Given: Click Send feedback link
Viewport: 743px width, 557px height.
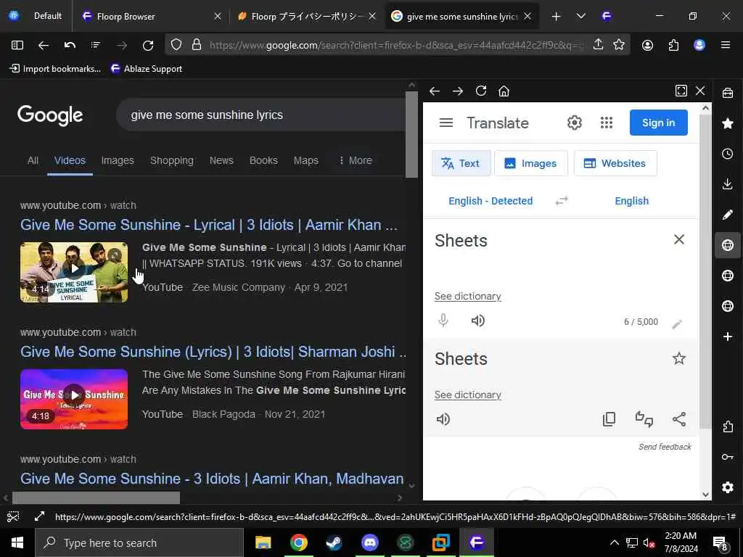Looking at the screenshot, I should (665, 447).
